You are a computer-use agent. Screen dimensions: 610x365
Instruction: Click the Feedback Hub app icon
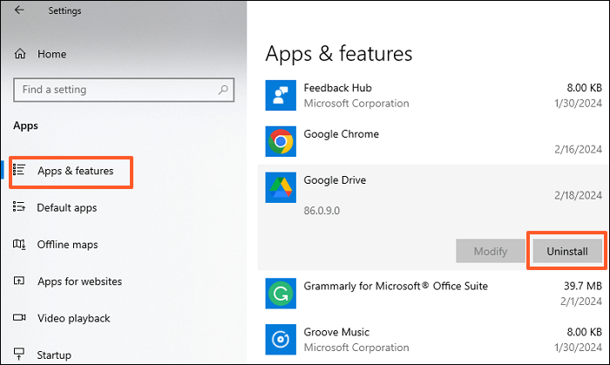pyautogui.click(x=281, y=95)
